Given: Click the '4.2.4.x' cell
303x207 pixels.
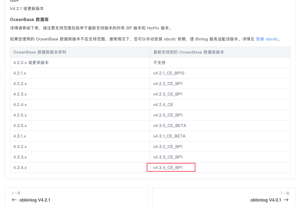Looking at the screenshot, I should pos(80,104).
